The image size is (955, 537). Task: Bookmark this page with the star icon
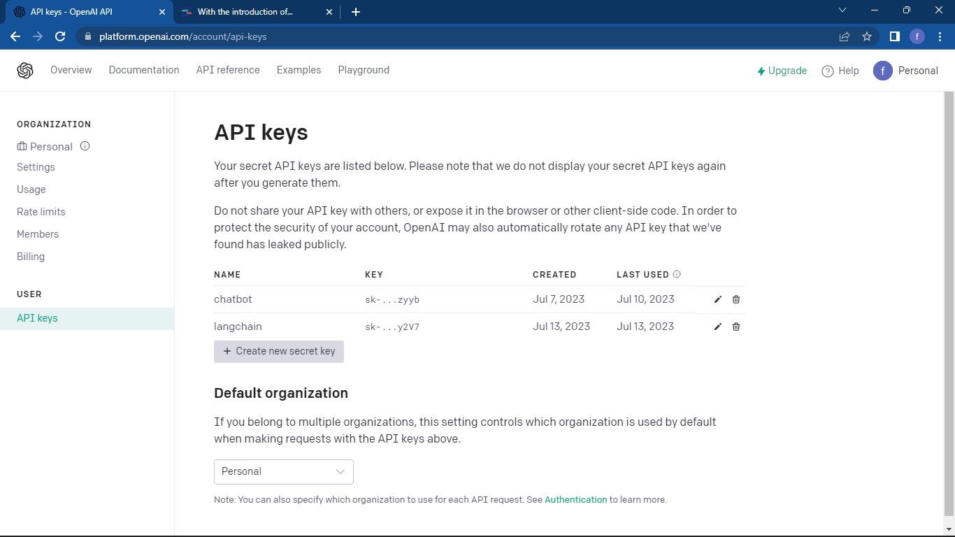coord(866,36)
